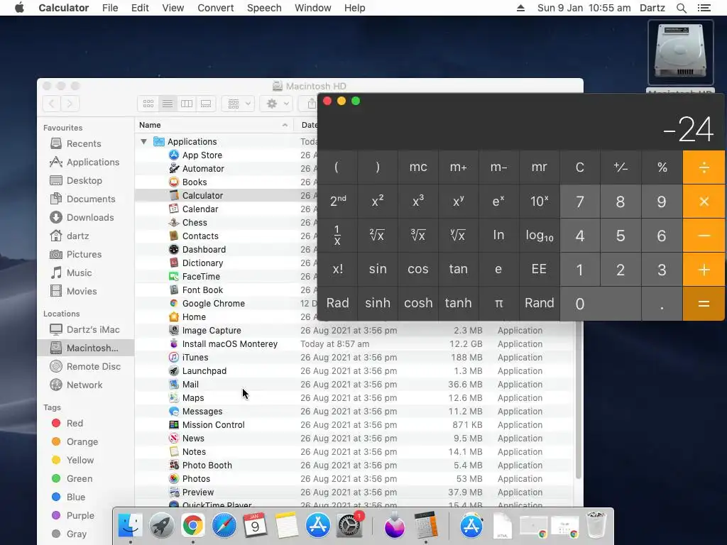Screen dimensions: 727x545
Task: Open the Finder group-by dropdown
Action: click(x=239, y=104)
